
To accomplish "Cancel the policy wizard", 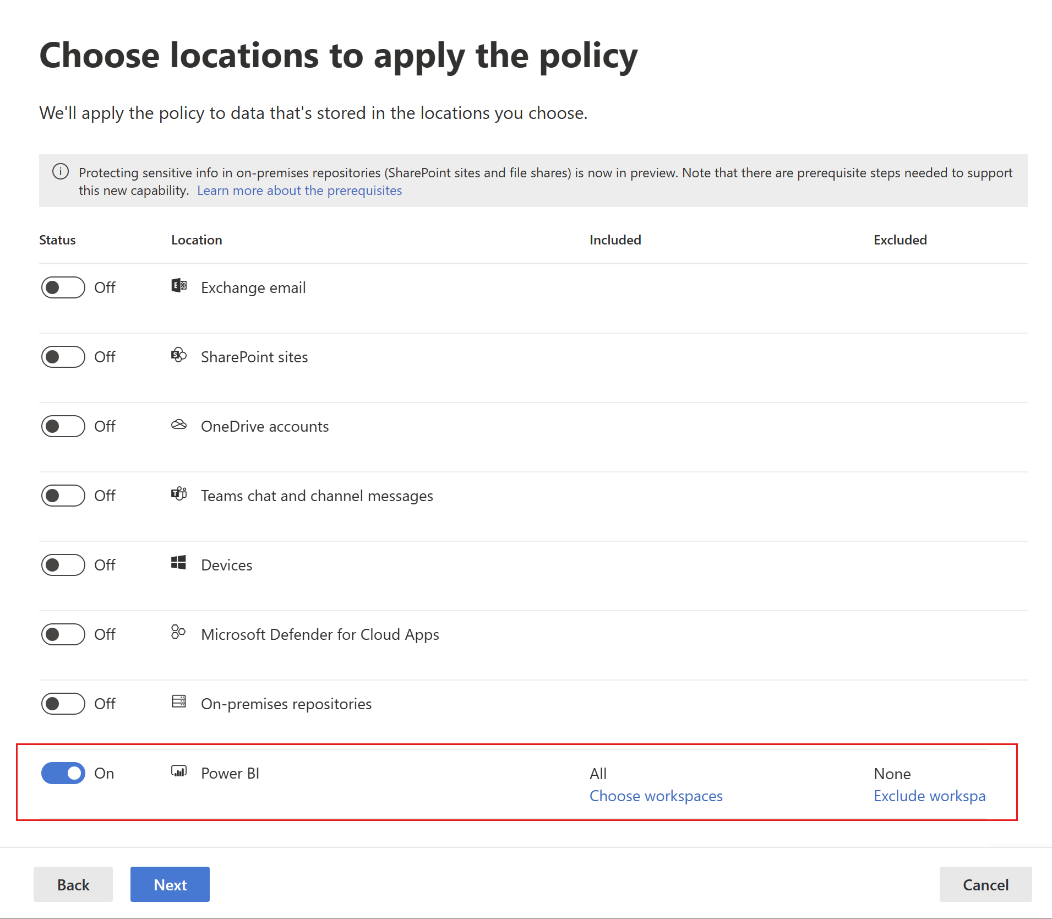I will click(x=985, y=884).
